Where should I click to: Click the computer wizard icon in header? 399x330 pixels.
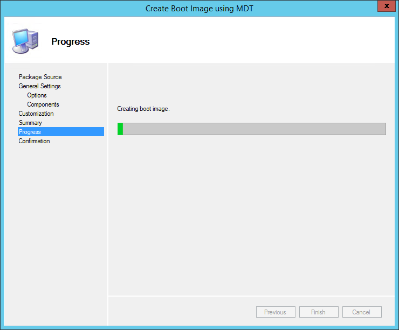tap(25, 41)
